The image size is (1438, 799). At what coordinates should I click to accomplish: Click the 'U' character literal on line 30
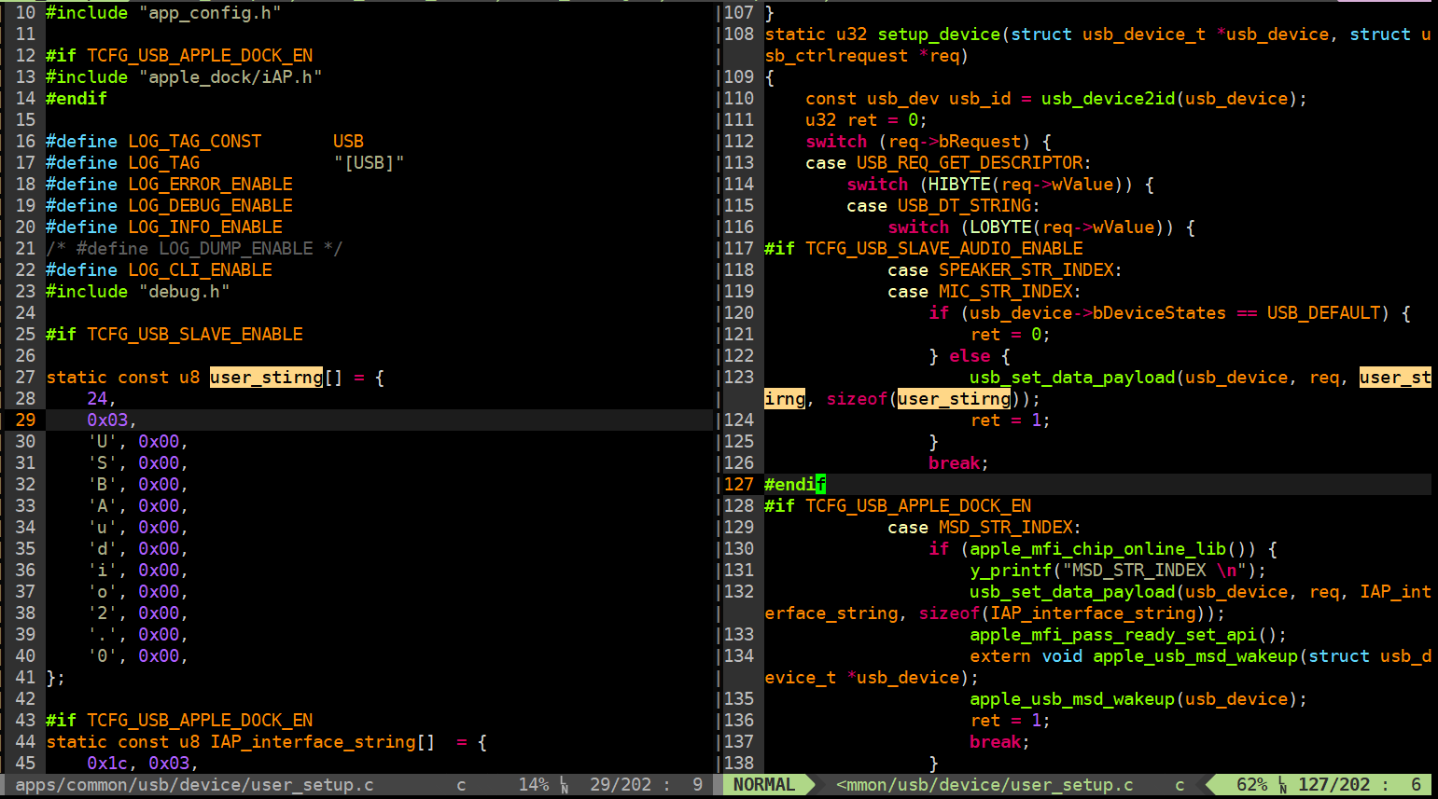coord(102,442)
